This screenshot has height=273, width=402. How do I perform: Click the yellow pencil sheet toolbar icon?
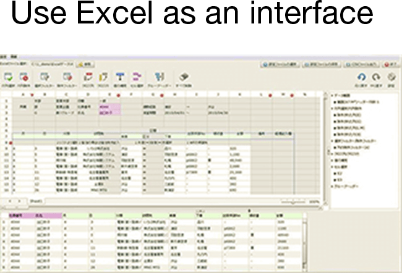point(103,77)
